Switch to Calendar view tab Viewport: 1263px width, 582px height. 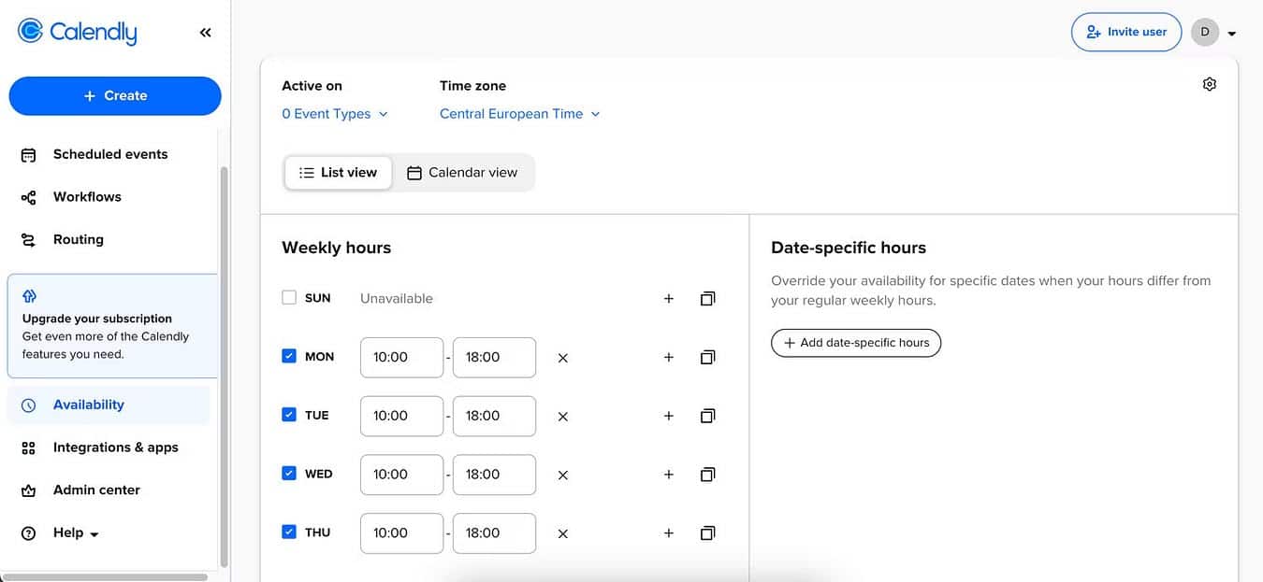click(x=462, y=173)
